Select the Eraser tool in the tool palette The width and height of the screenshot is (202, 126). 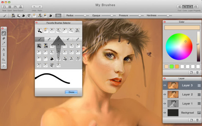coord(4,38)
